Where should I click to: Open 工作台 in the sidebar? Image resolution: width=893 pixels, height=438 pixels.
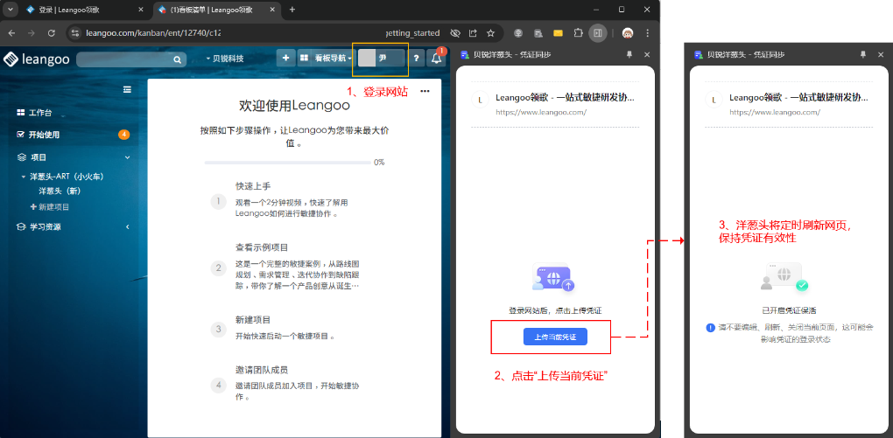pyautogui.click(x=34, y=113)
